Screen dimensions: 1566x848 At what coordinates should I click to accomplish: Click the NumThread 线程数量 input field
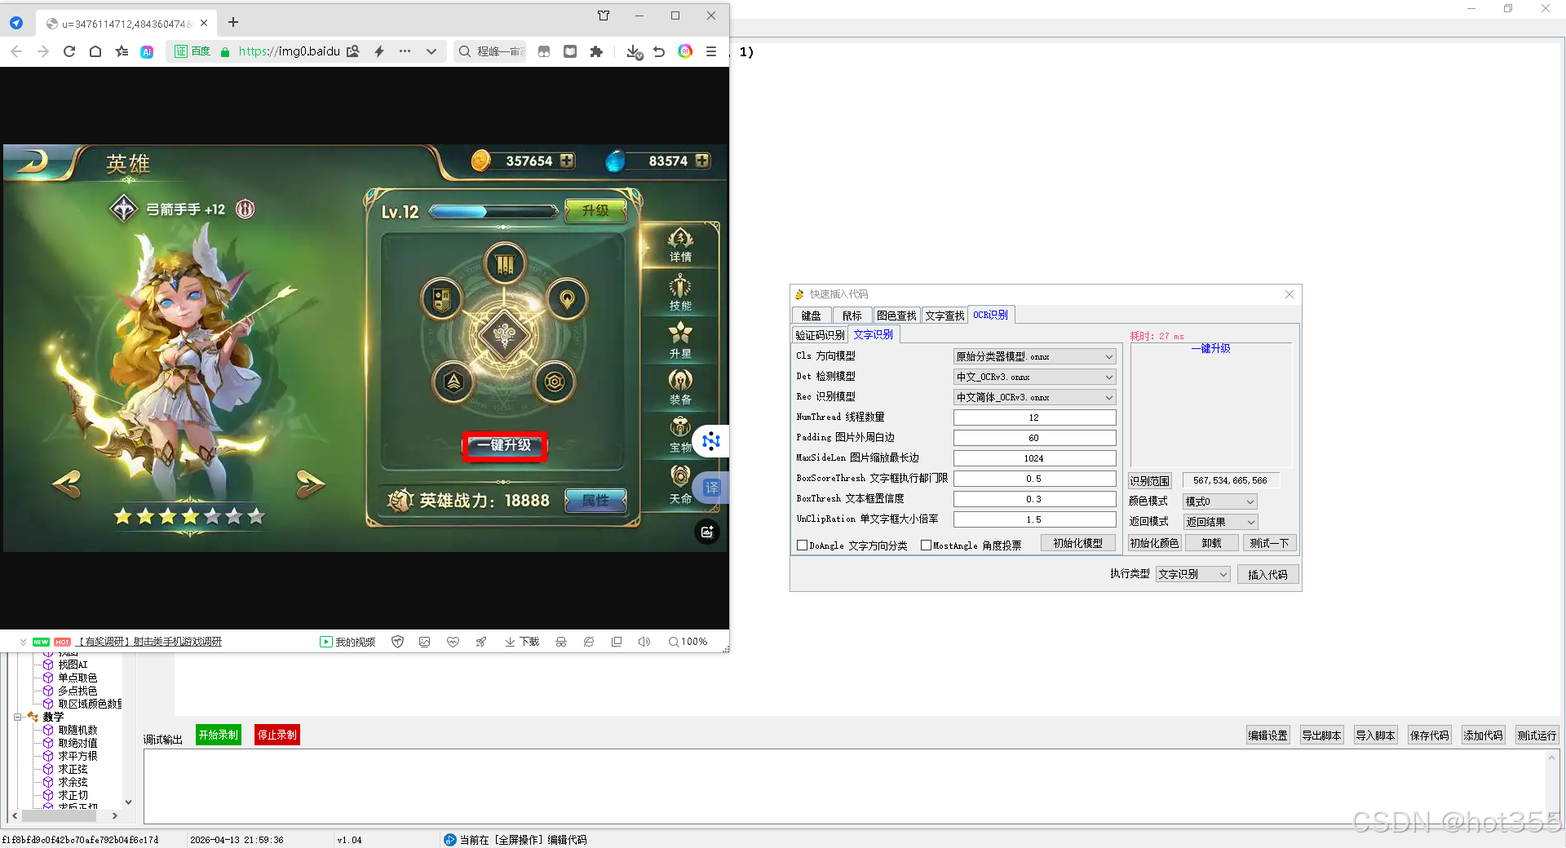(1034, 417)
